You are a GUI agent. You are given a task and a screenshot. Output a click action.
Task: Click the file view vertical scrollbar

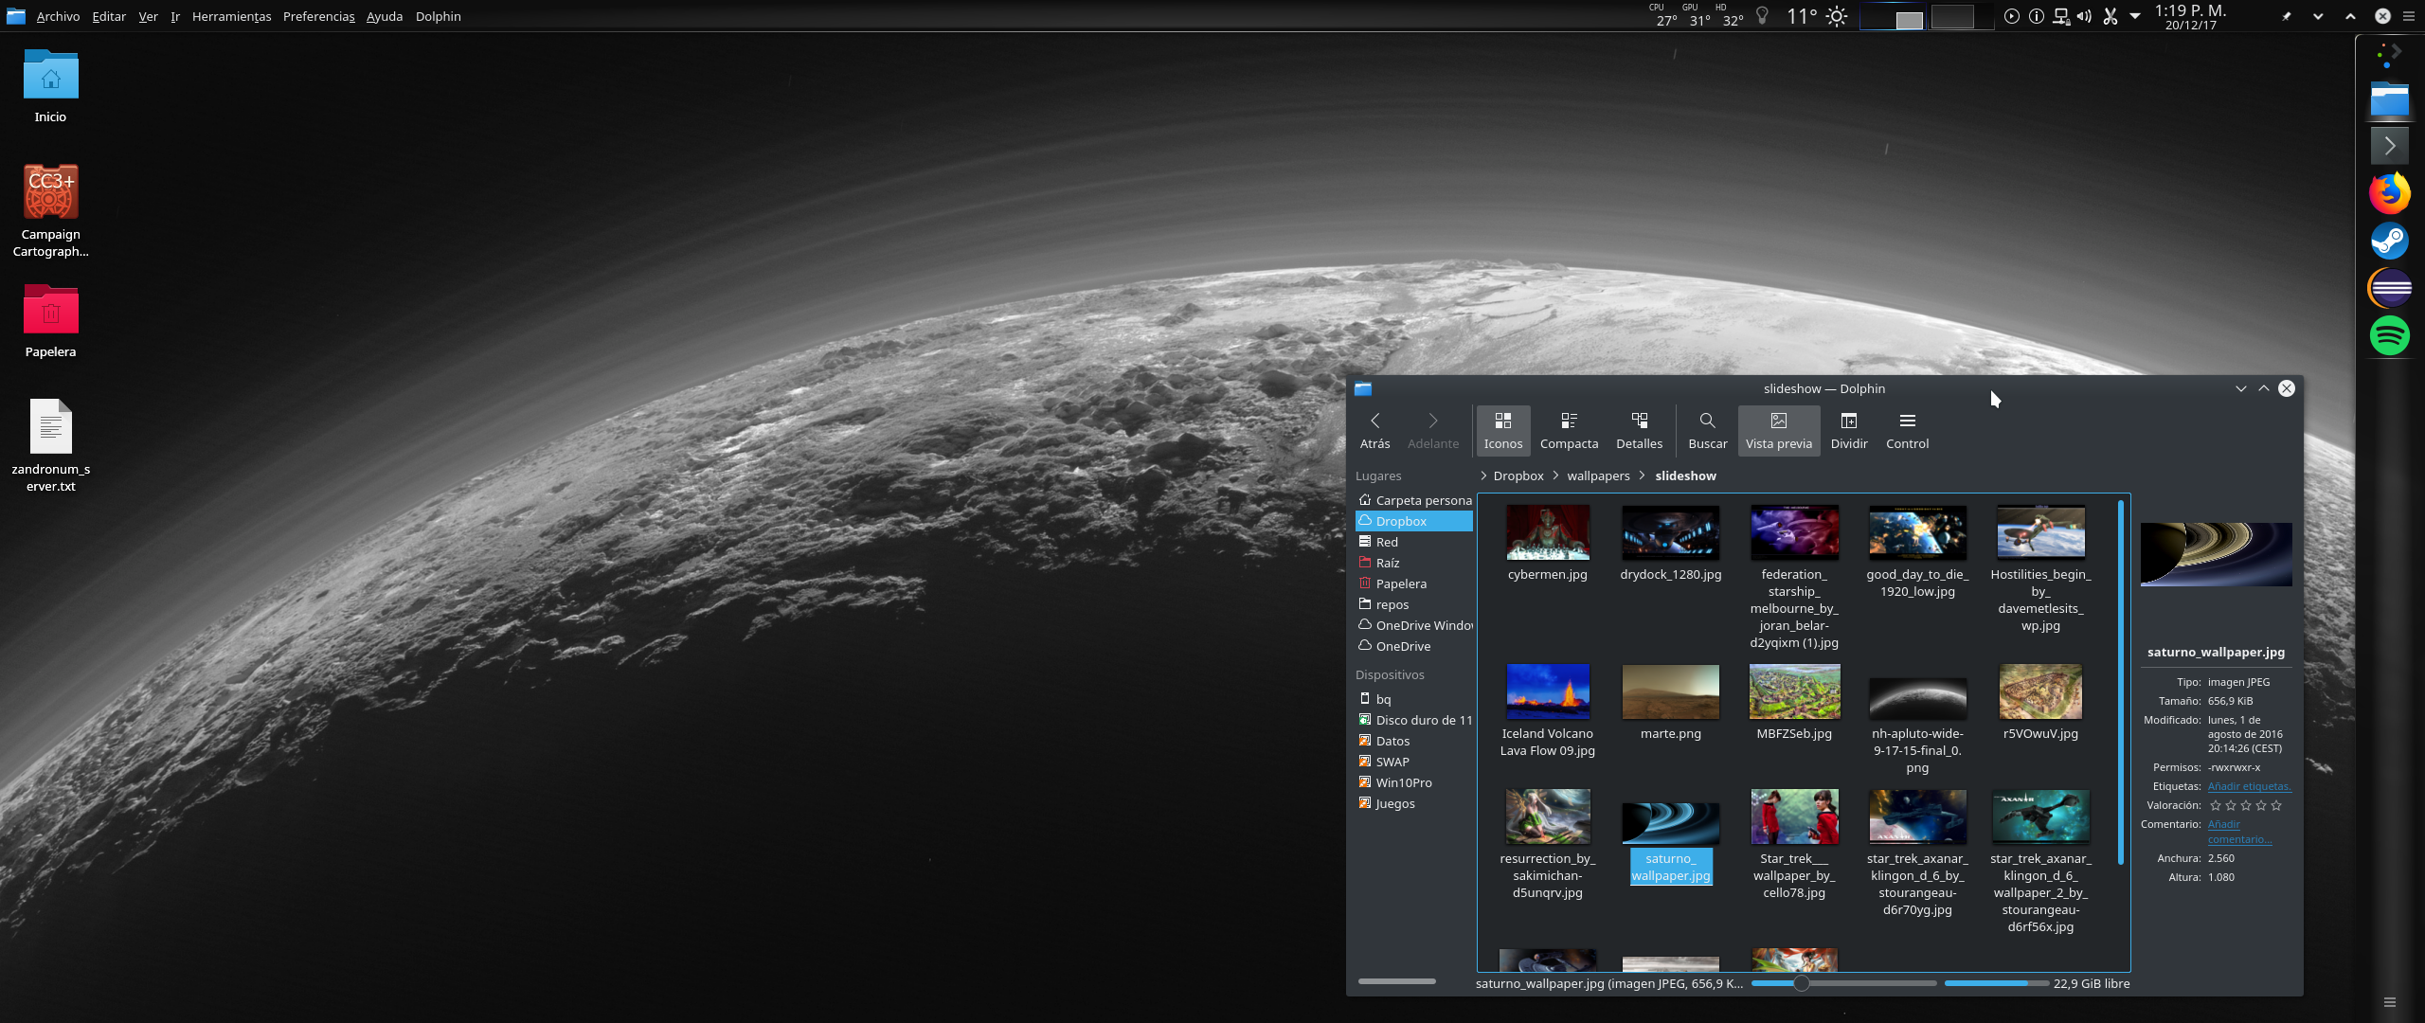click(2121, 682)
